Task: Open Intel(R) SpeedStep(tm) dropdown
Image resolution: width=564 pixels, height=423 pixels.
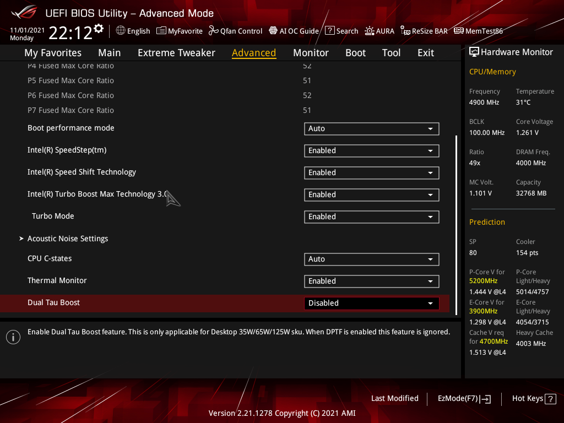Action: [x=372, y=151]
